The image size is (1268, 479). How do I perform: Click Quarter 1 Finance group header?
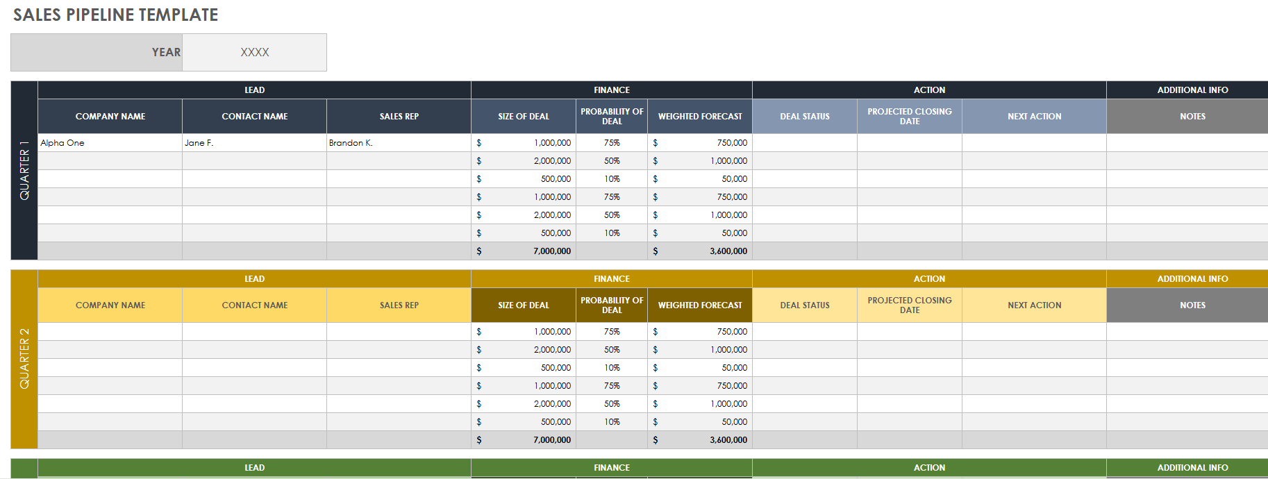coord(611,90)
